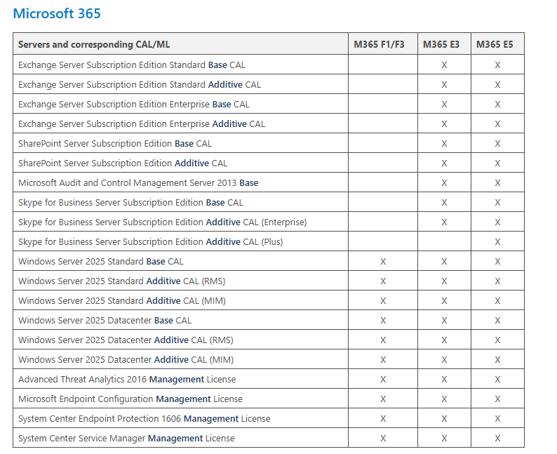Click F1/F3 X for Datacenter Base CAL
The image size is (557, 454).
(x=383, y=321)
